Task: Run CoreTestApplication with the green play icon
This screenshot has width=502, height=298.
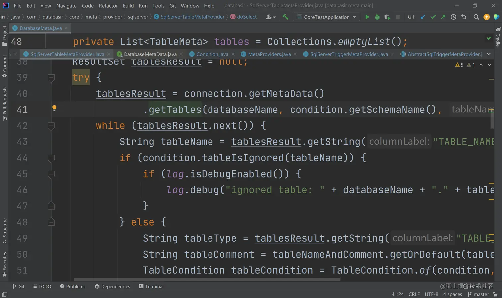Action: pyautogui.click(x=367, y=17)
